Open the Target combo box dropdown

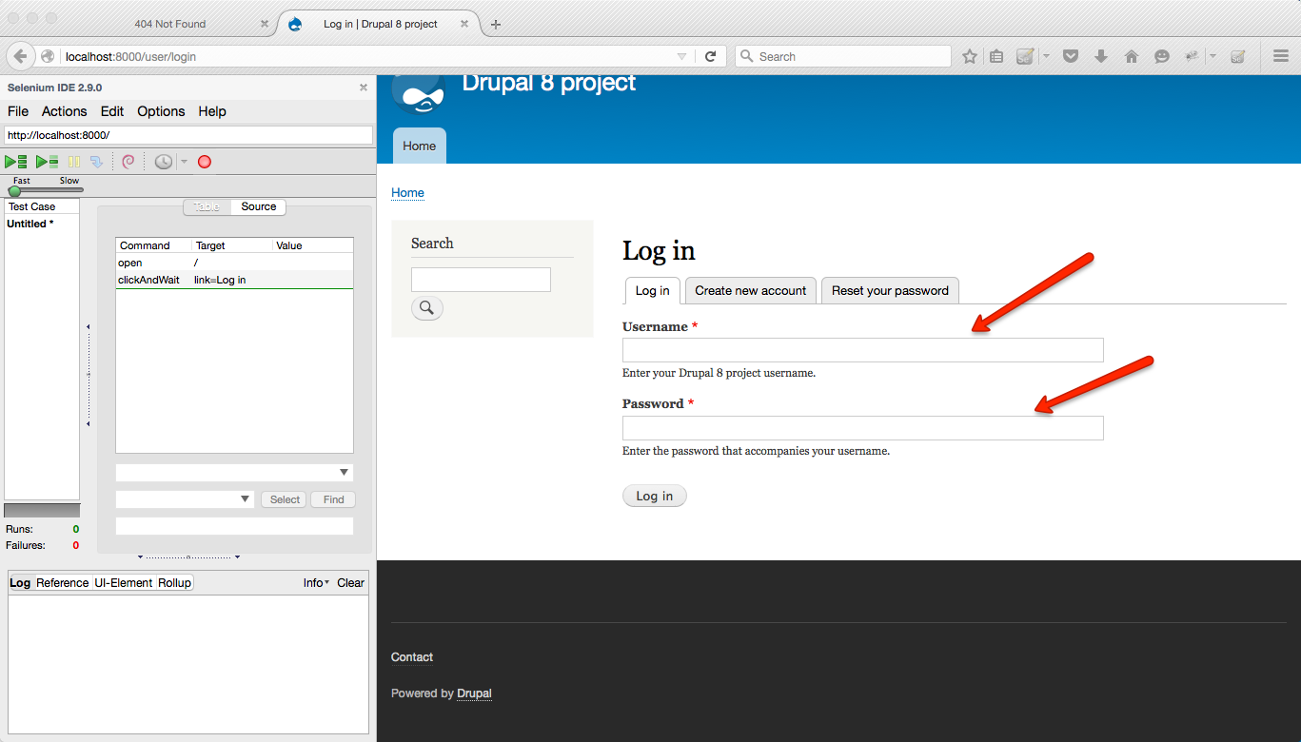(x=246, y=499)
